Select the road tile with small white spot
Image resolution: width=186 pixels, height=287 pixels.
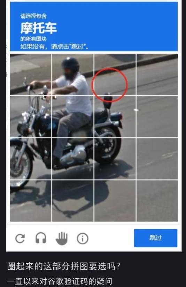coord(157,117)
